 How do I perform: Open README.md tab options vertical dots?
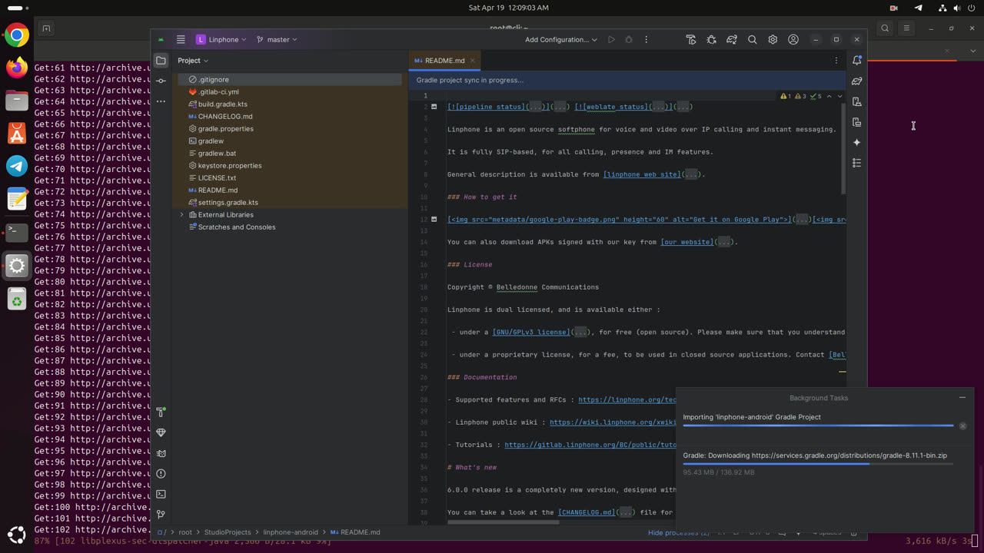tap(836, 60)
